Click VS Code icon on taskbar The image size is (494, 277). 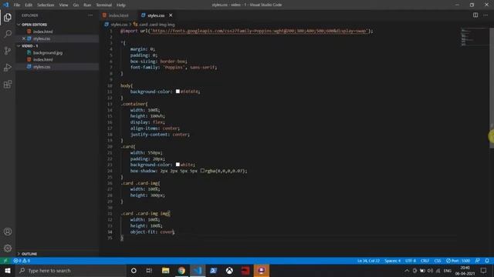[198, 270]
